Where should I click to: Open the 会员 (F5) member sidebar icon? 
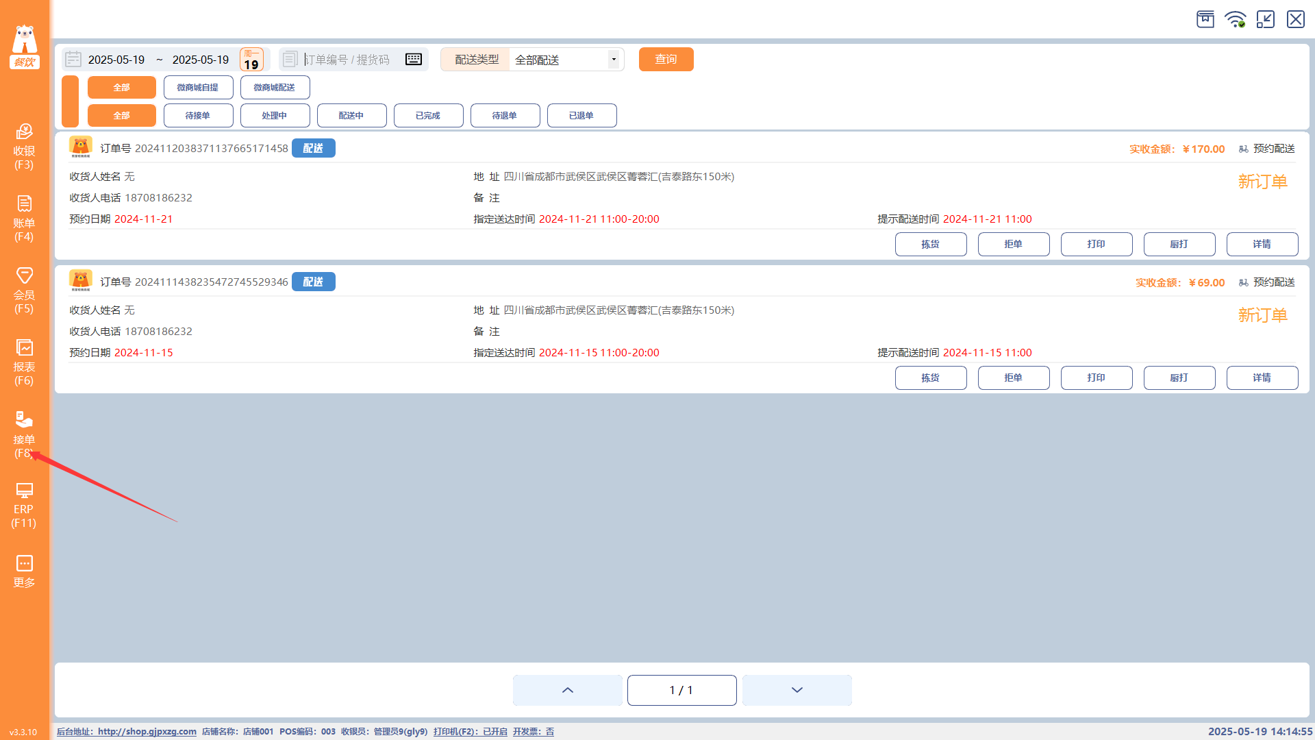tap(24, 290)
